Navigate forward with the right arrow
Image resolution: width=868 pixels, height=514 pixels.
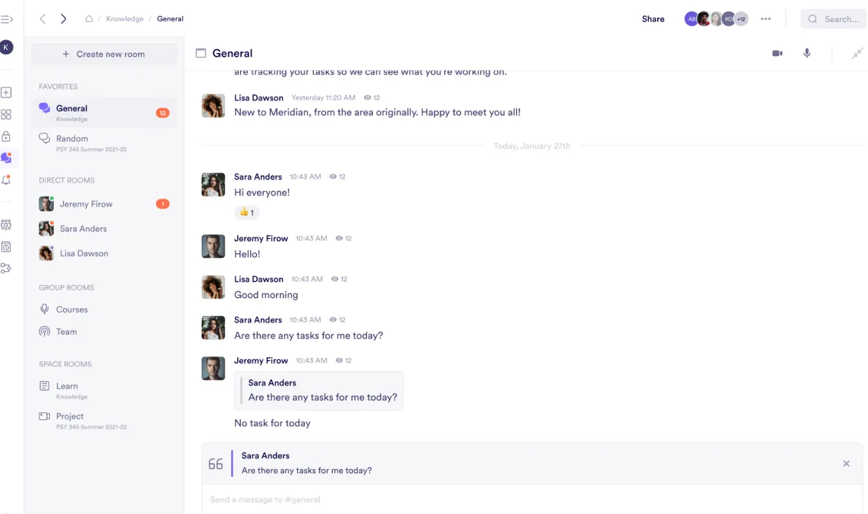click(x=64, y=19)
